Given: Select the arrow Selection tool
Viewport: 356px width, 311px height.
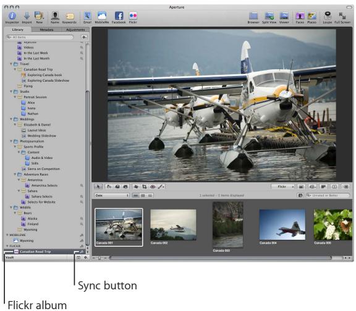Looking at the screenshot, I should (98, 187).
